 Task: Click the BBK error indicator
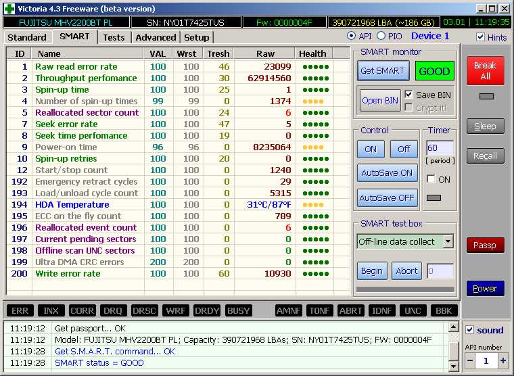coord(444,310)
